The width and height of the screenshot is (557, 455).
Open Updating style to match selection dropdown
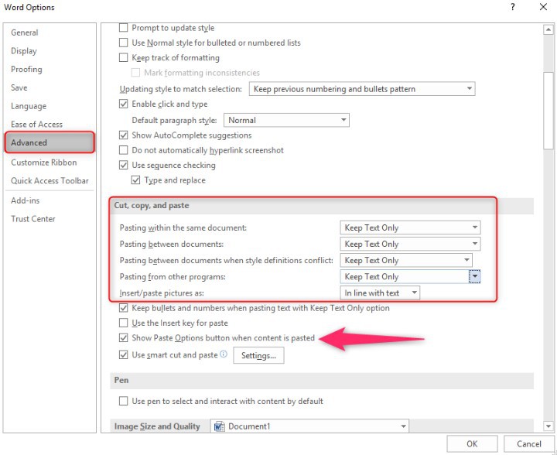(362, 89)
